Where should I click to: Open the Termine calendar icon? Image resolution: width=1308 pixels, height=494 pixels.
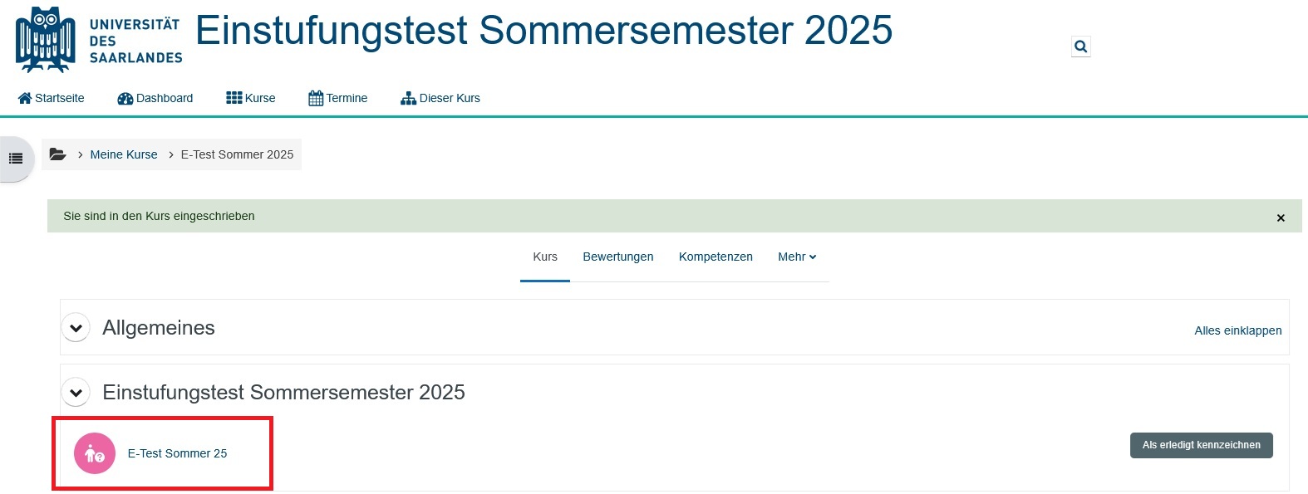click(x=316, y=98)
